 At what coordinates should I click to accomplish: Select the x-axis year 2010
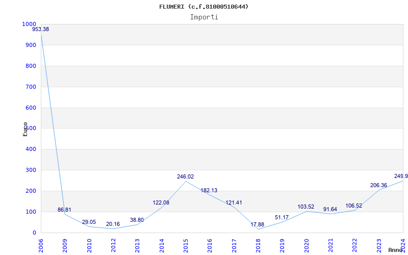89,246
